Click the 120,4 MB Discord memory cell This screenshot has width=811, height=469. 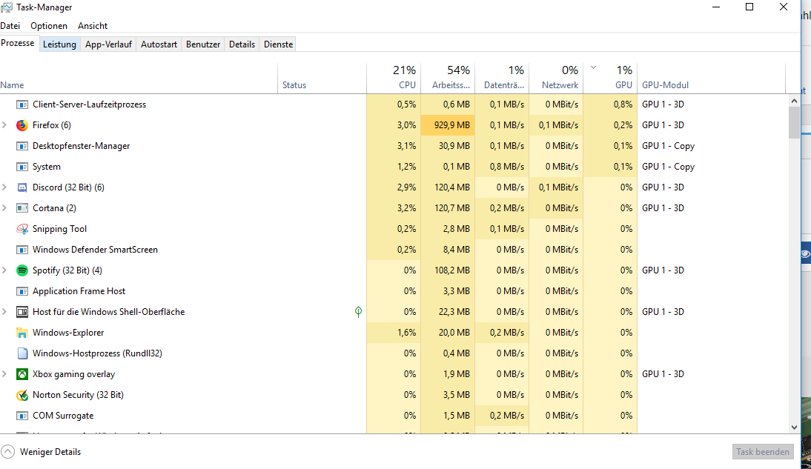point(448,187)
